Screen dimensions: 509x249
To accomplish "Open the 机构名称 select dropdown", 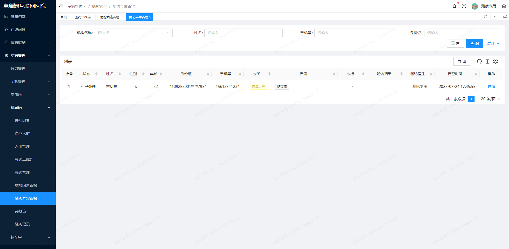I will (134, 33).
